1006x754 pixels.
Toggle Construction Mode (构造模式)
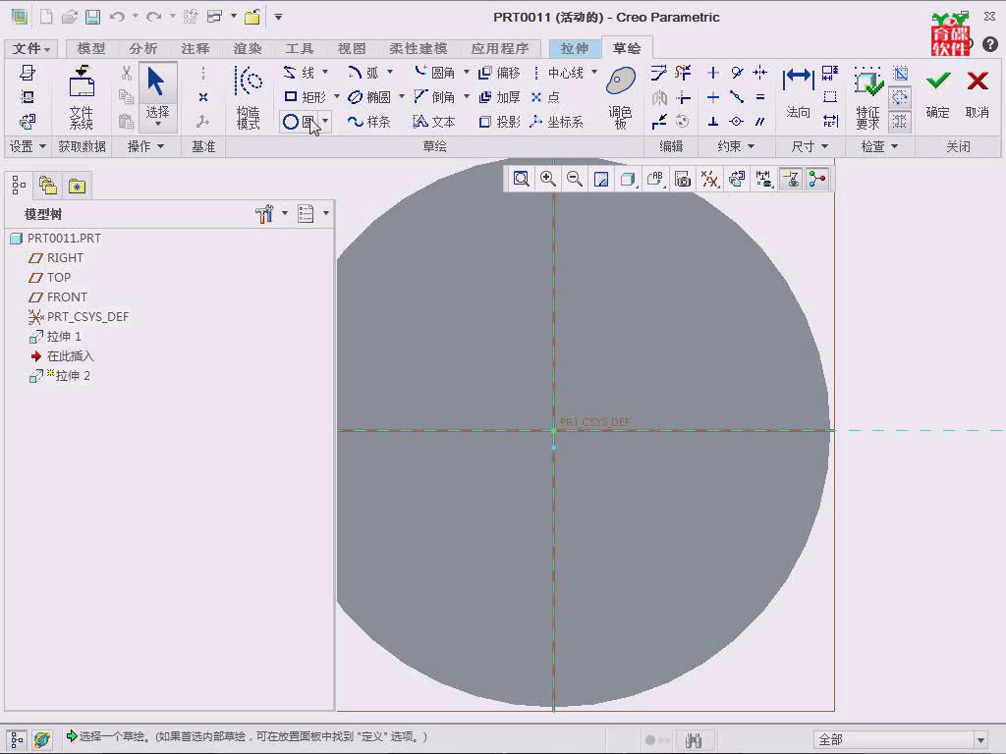click(249, 97)
